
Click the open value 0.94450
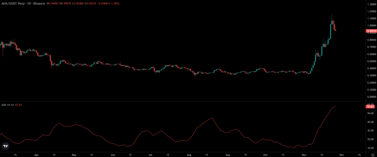[x=53, y=3]
